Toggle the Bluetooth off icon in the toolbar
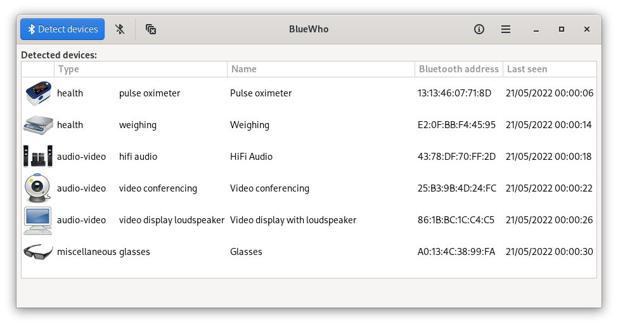This screenshot has height=326, width=618. (x=120, y=29)
